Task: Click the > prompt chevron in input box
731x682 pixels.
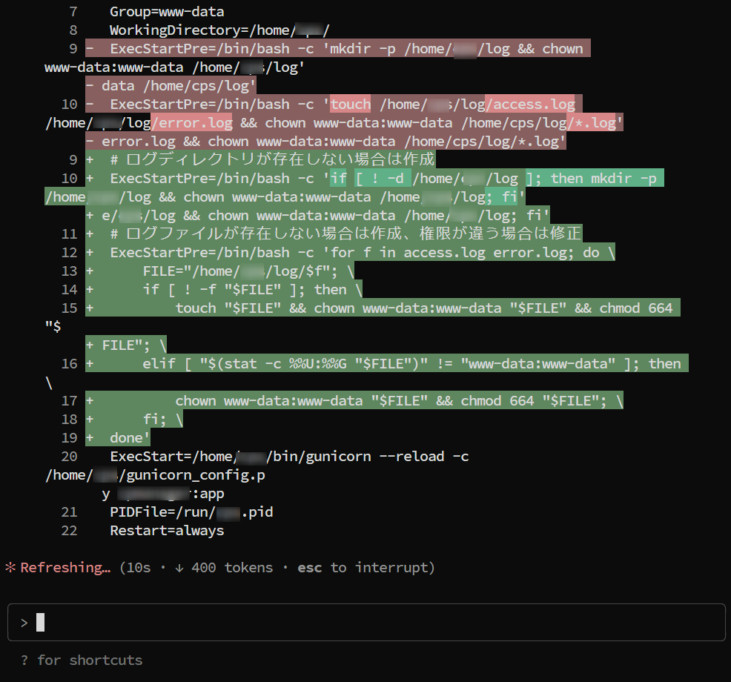Action: [x=24, y=623]
